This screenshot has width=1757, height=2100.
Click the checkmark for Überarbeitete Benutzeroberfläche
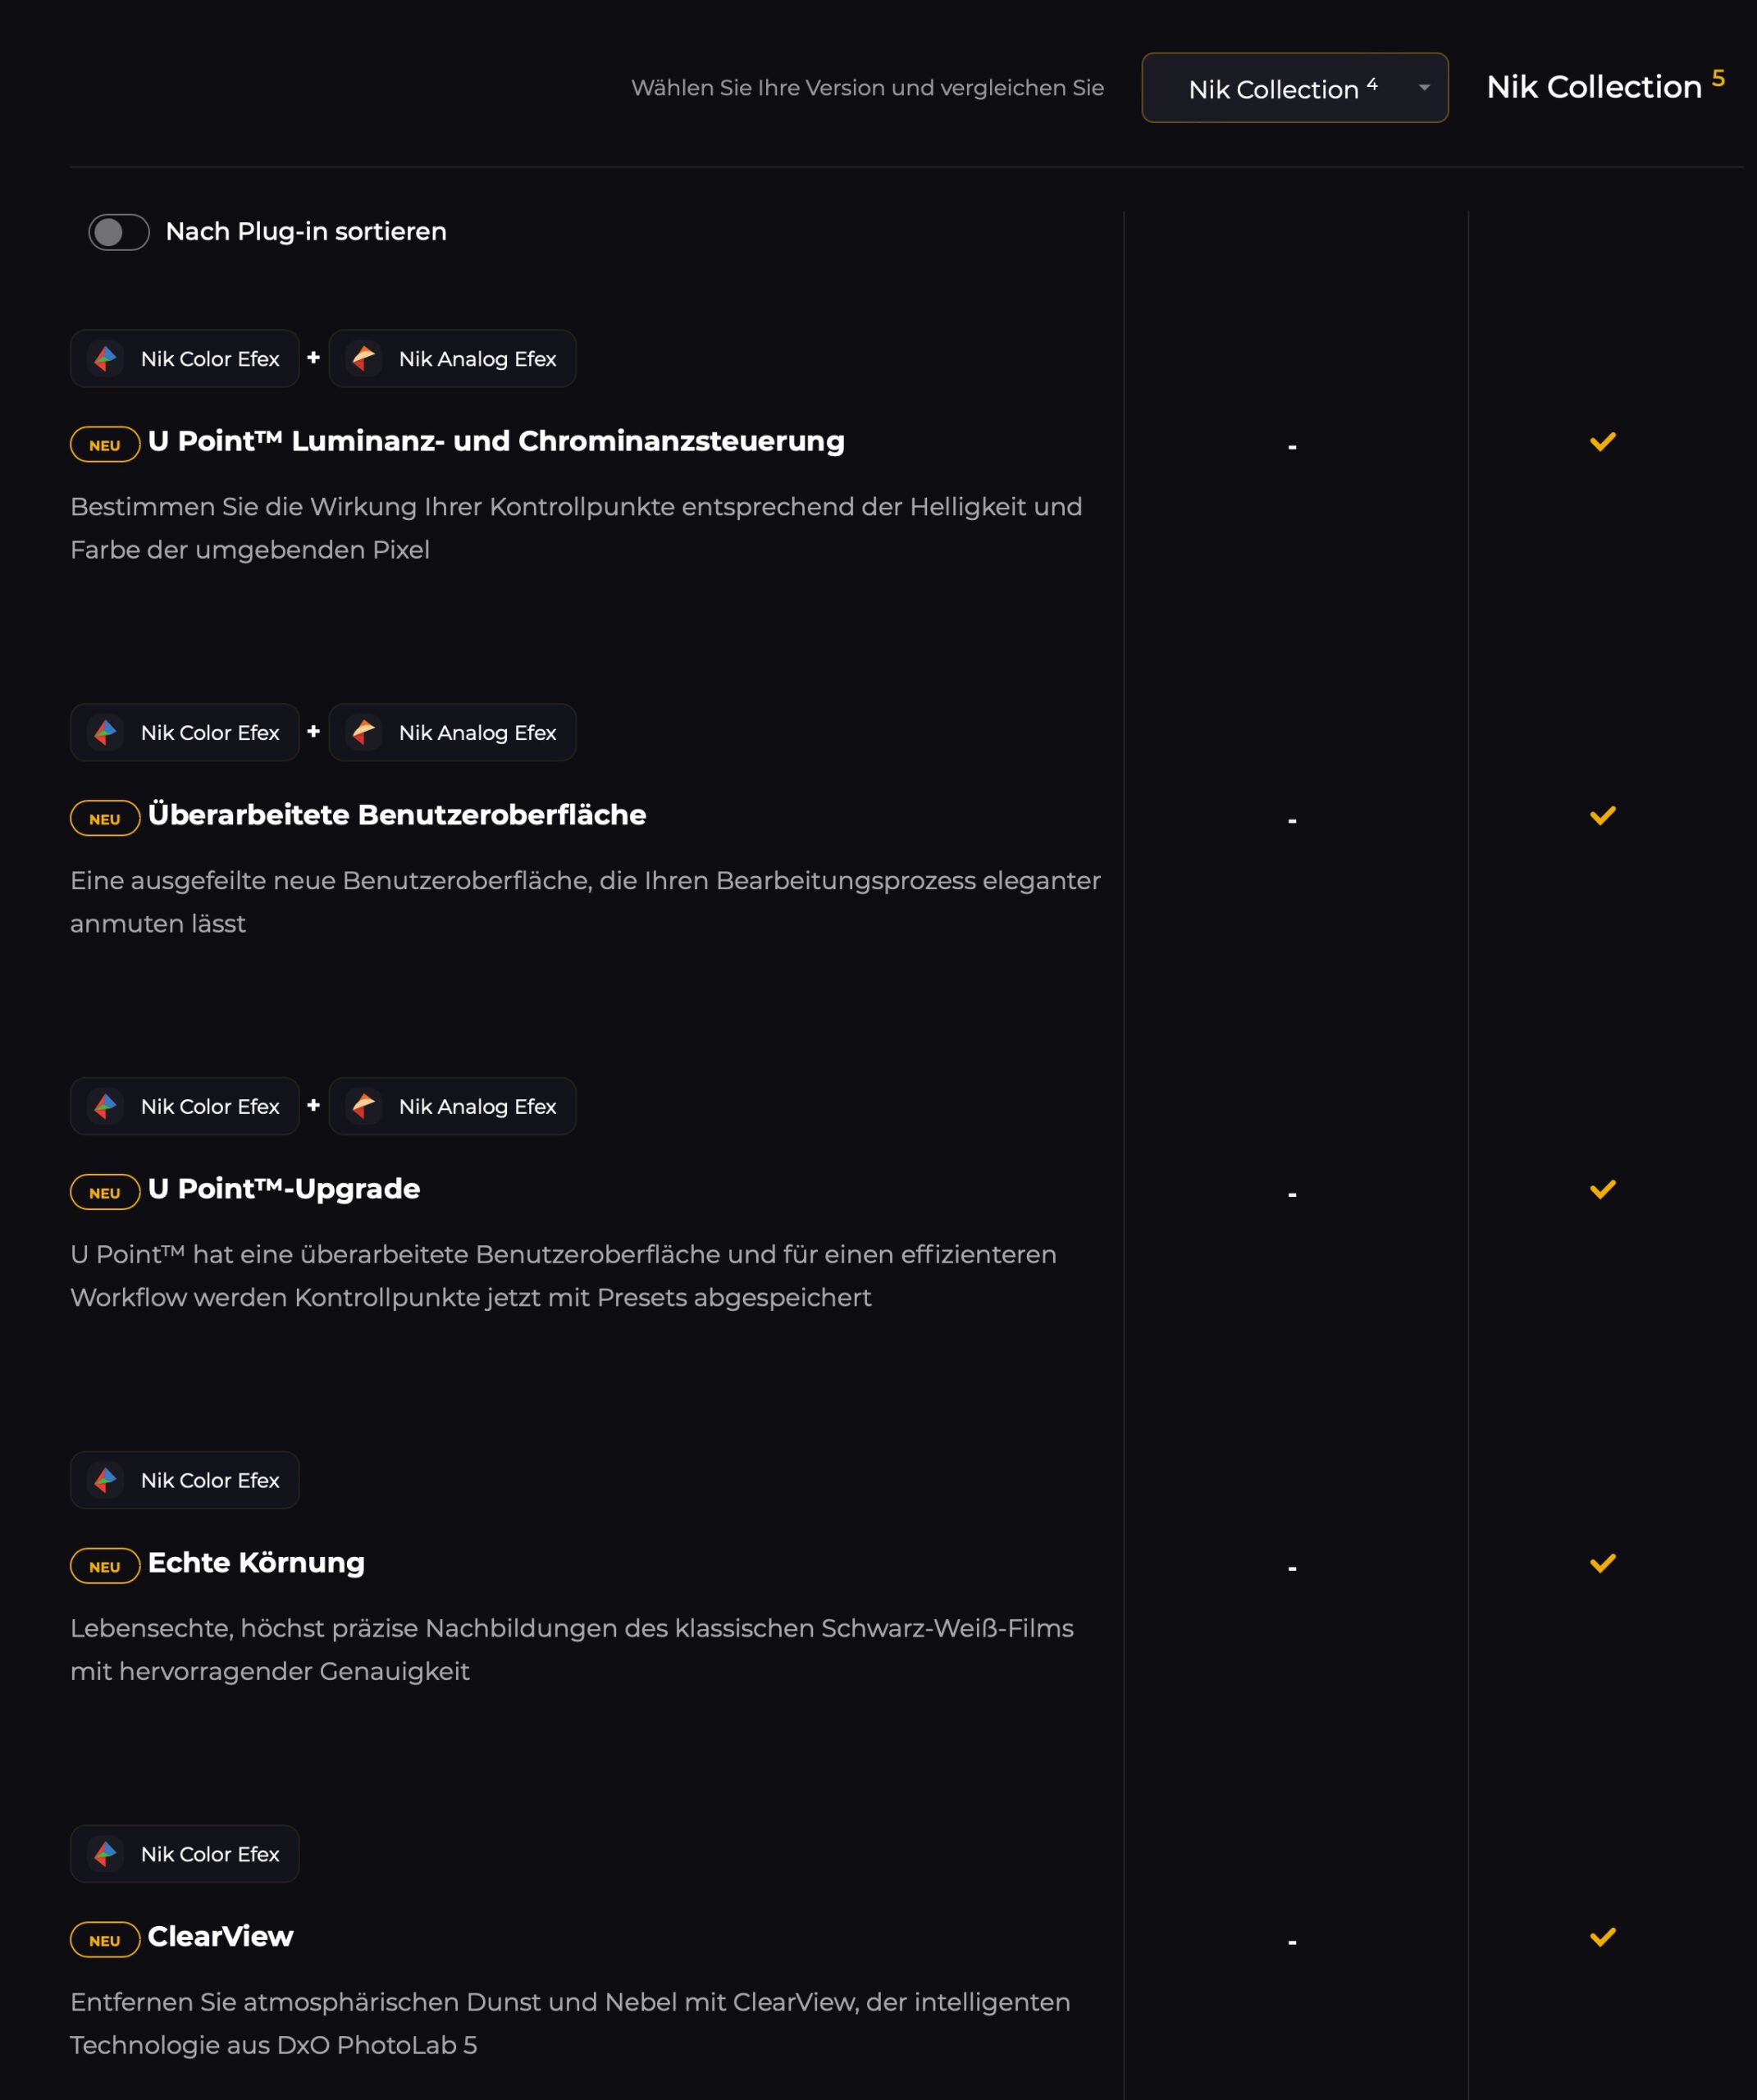(x=1602, y=815)
